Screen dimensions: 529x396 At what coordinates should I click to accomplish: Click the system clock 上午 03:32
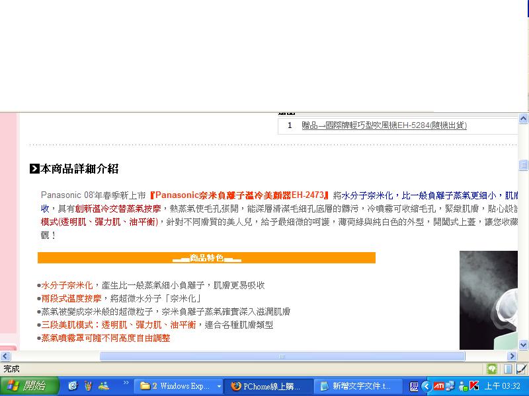pos(503,386)
